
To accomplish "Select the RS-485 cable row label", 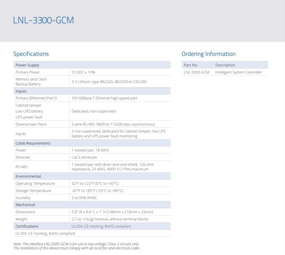I will coord(21,167).
